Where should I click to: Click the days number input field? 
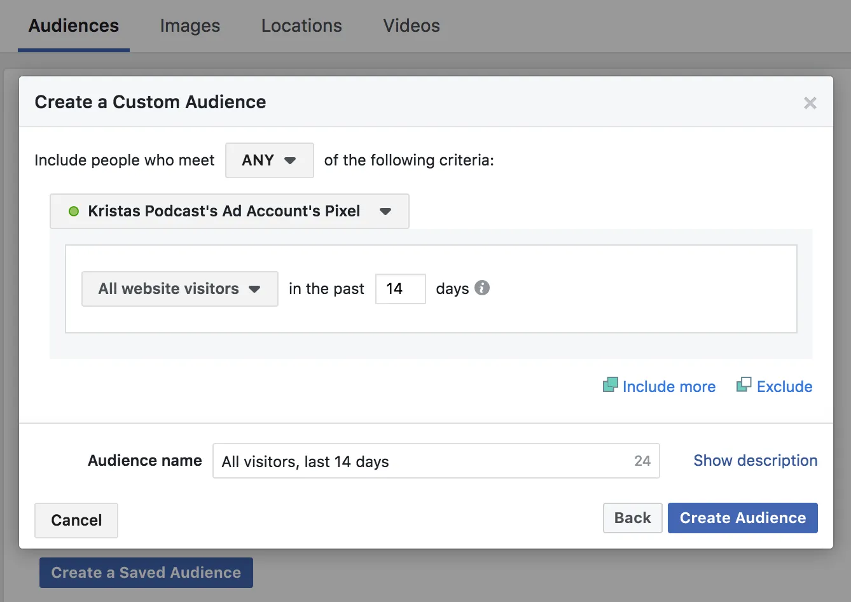click(x=401, y=289)
